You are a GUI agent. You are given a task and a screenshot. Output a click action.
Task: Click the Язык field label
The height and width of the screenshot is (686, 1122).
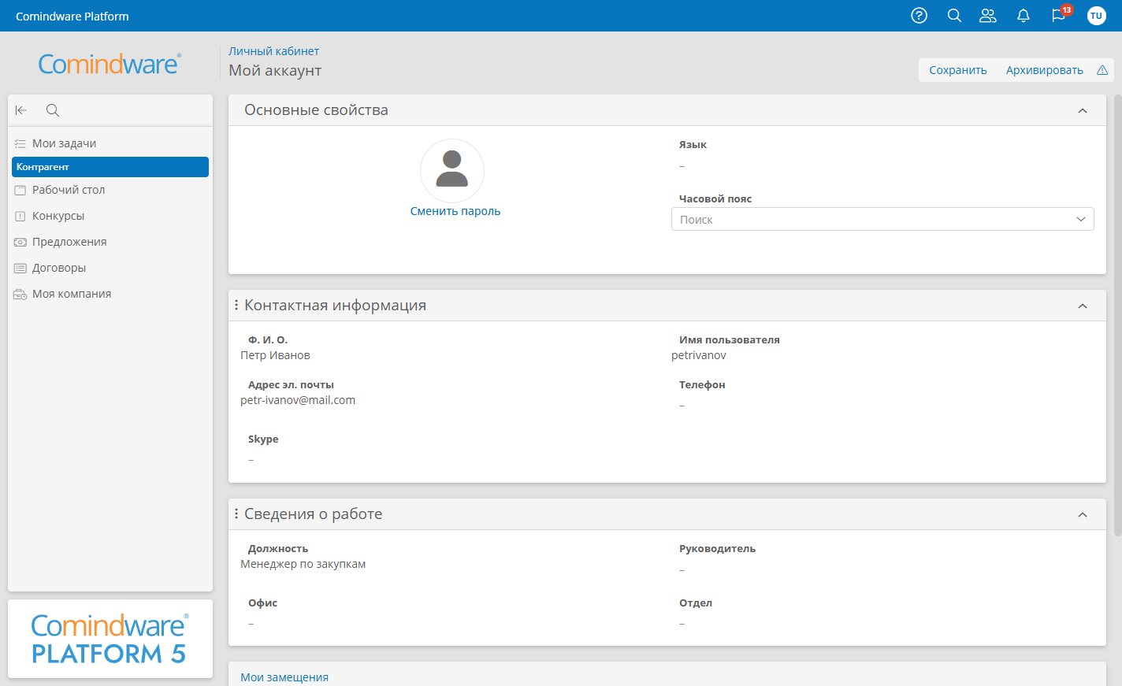[693, 144]
